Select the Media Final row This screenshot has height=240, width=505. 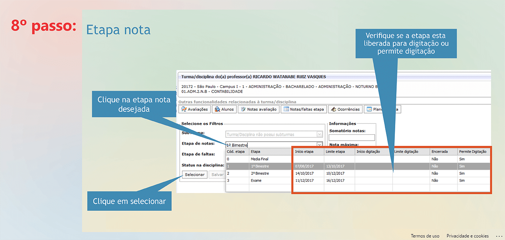click(x=259, y=159)
